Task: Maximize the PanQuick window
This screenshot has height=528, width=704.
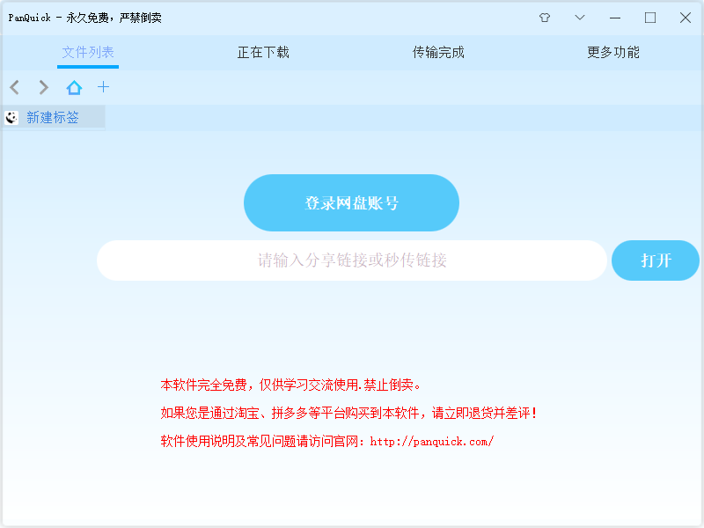Action: tap(650, 18)
